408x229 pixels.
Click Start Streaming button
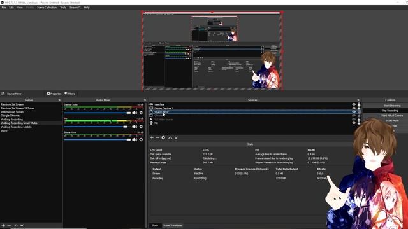click(x=392, y=106)
